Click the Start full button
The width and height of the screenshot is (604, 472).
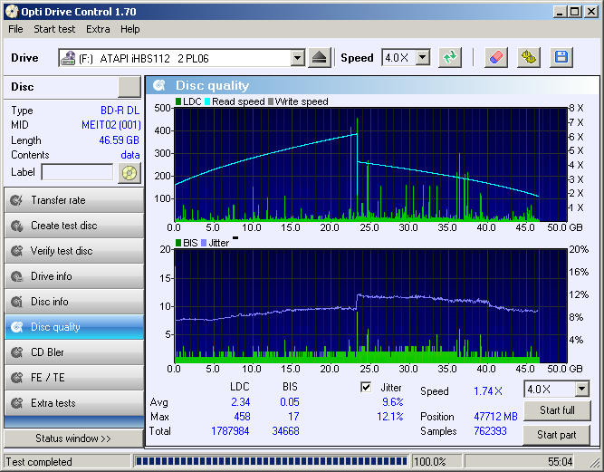pos(557,410)
